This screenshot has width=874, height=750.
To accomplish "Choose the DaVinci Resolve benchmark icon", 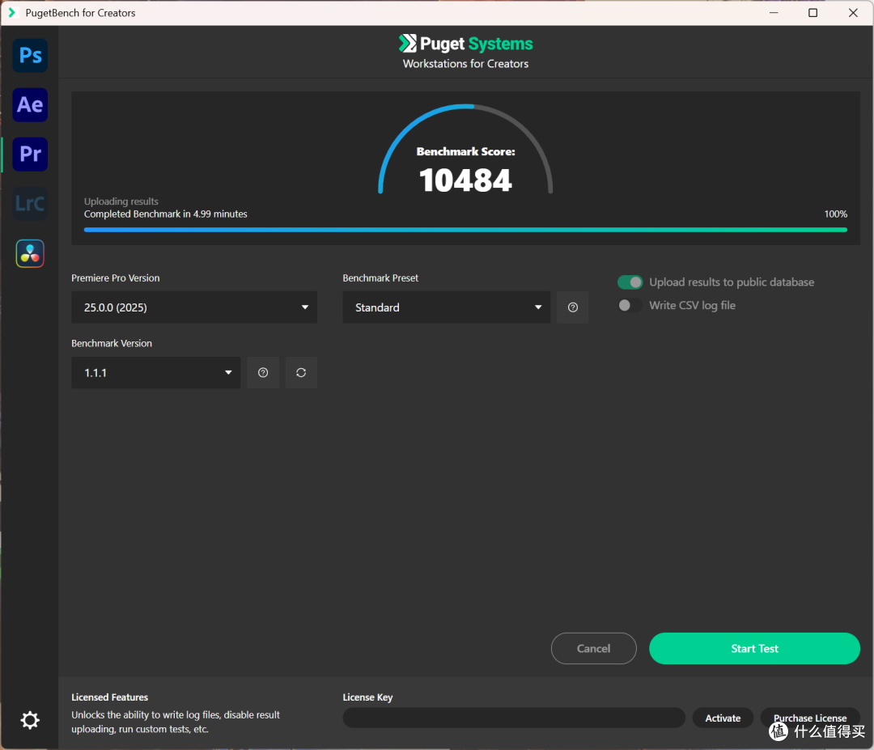I will (30, 253).
